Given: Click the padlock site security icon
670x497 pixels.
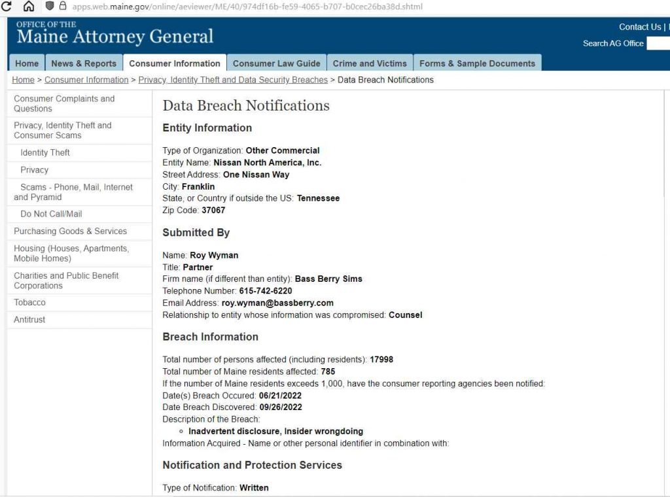Looking at the screenshot, I should [63, 6].
